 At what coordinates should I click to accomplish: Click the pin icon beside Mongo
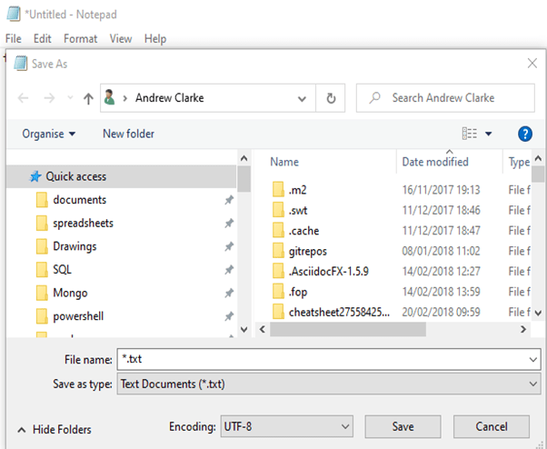(x=229, y=293)
